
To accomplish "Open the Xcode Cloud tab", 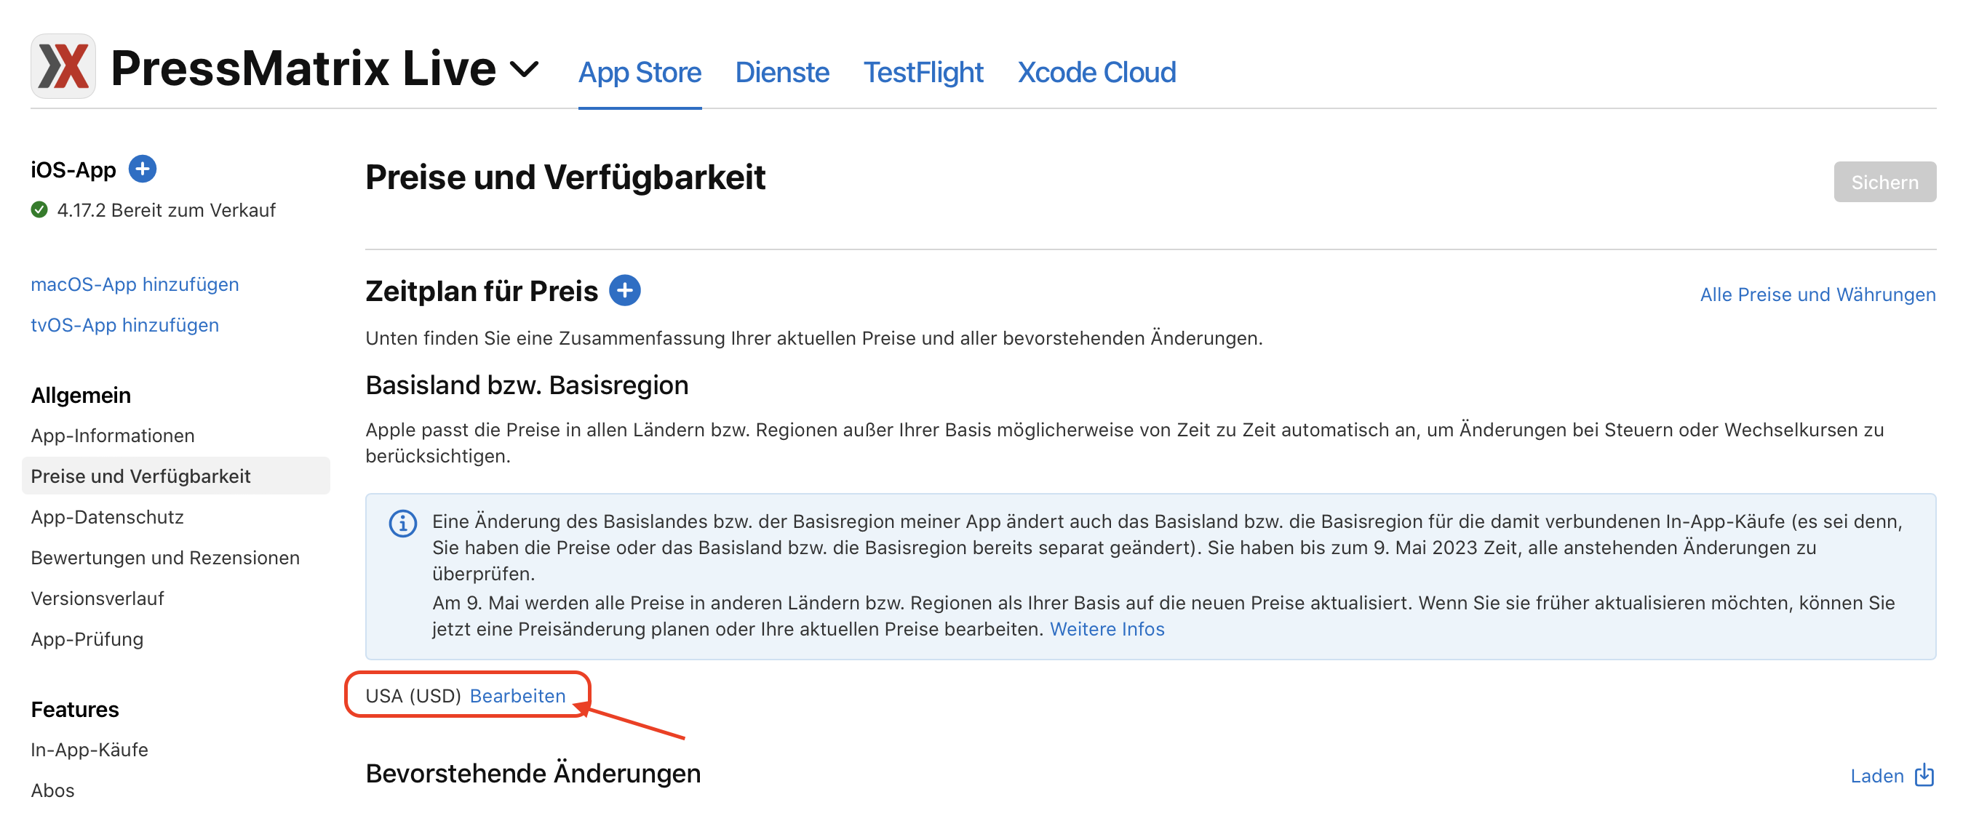I will tap(1096, 72).
